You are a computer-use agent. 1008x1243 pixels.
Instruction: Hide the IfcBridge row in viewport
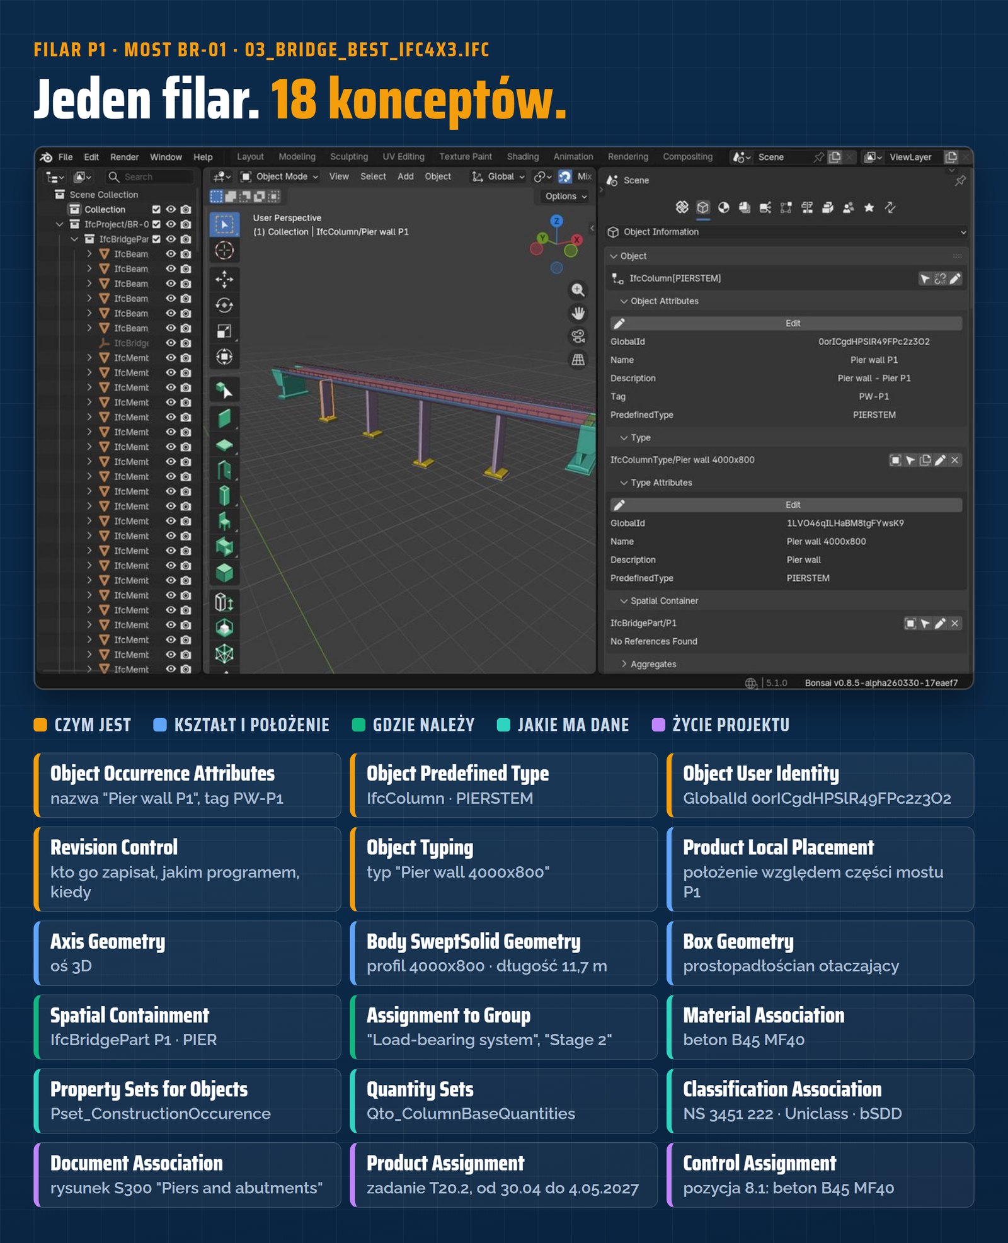click(171, 343)
